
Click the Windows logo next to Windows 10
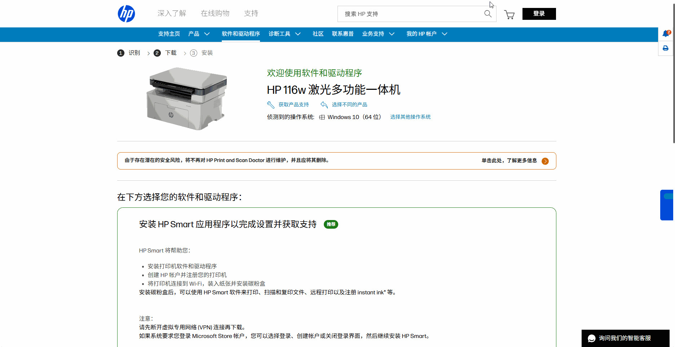[x=322, y=117]
